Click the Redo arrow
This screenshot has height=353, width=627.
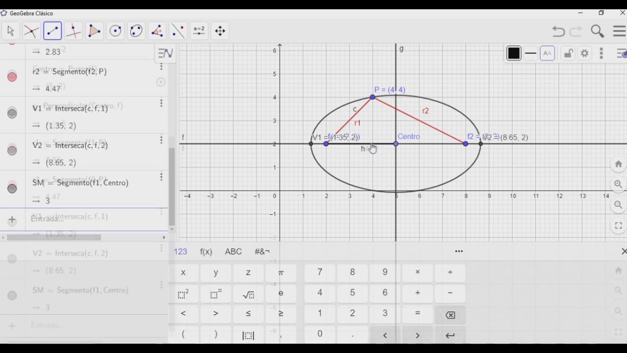[x=576, y=31]
